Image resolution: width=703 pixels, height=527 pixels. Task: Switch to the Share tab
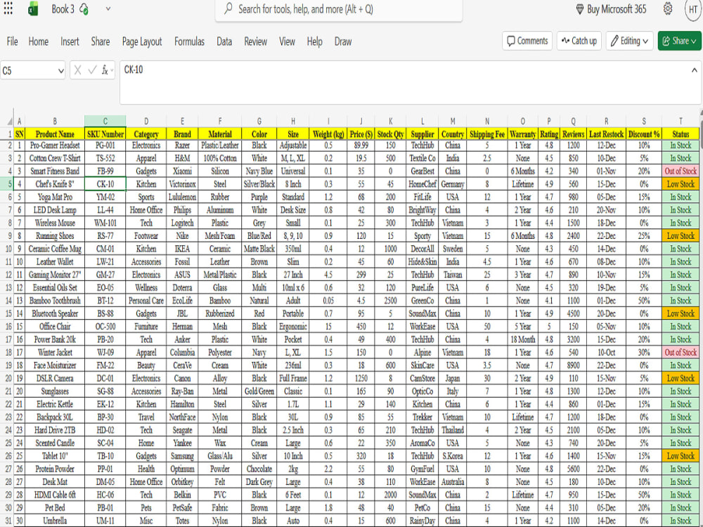coord(101,41)
